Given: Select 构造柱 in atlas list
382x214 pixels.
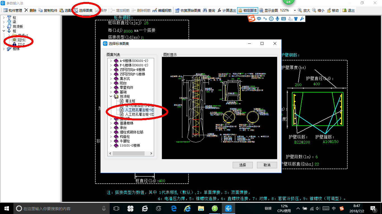Looking at the screenshot, I should [125, 137].
